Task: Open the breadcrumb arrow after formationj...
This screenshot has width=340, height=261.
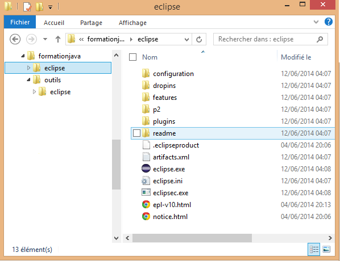Action: point(131,39)
